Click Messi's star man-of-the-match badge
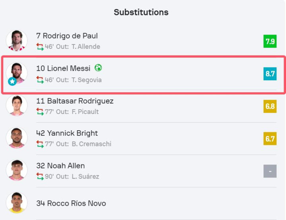Screen dimensions: 286x220 [x=12, y=81]
